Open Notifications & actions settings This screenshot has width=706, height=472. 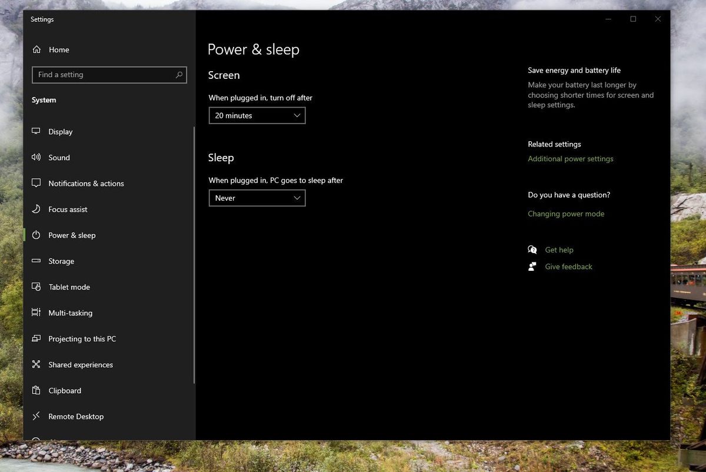coord(86,183)
